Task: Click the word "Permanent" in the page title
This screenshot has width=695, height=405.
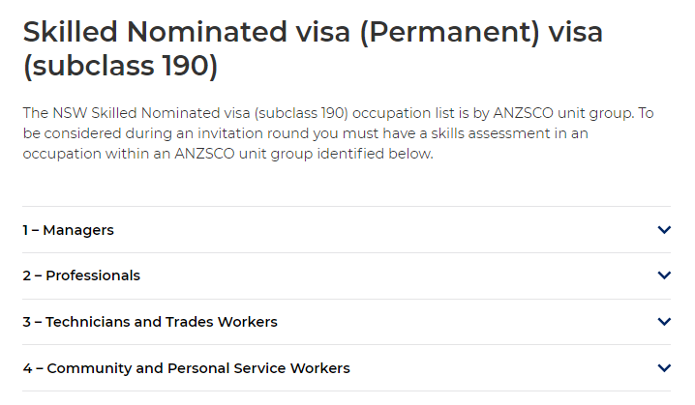Action: 450,32
